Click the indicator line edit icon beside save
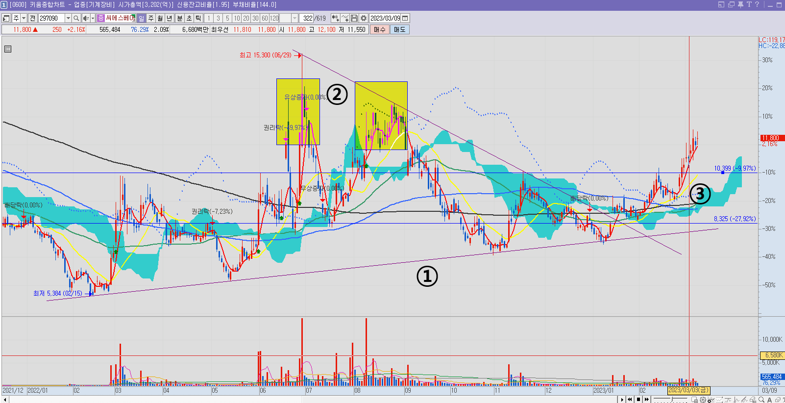This screenshot has width=785, height=403. click(x=345, y=18)
